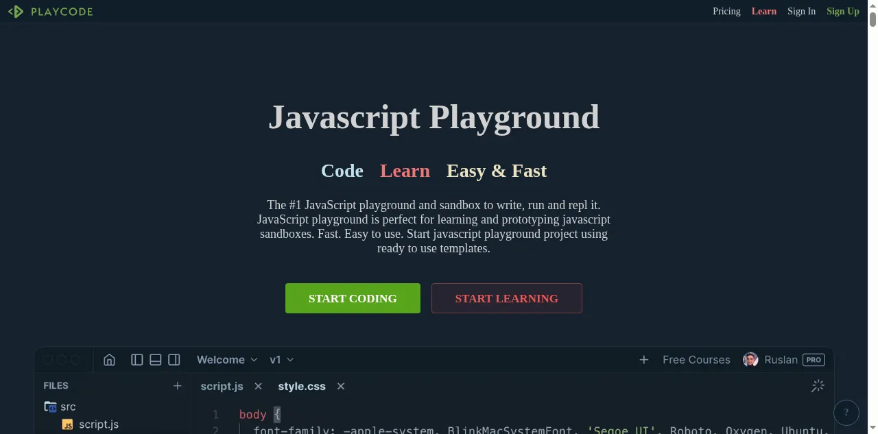Click the loading spinner icon in editor

[x=818, y=386]
